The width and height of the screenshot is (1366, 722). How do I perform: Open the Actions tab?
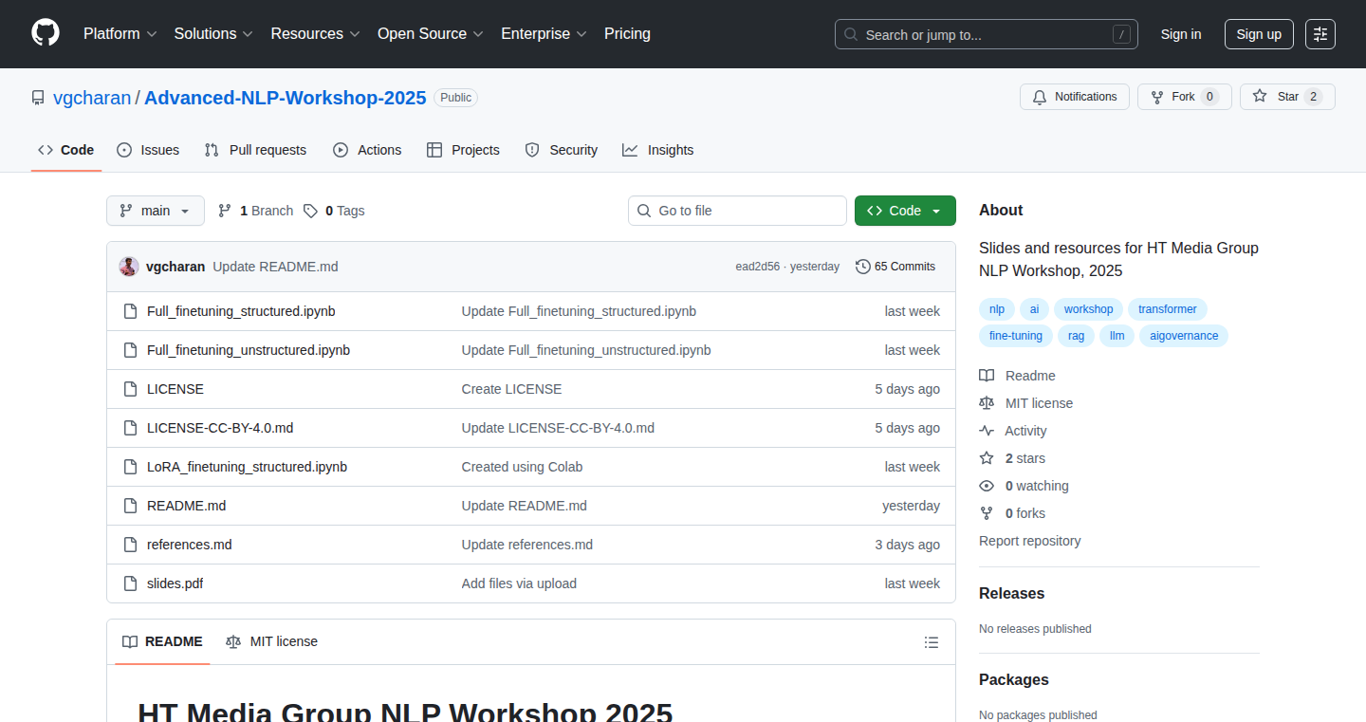tap(367, 150)
